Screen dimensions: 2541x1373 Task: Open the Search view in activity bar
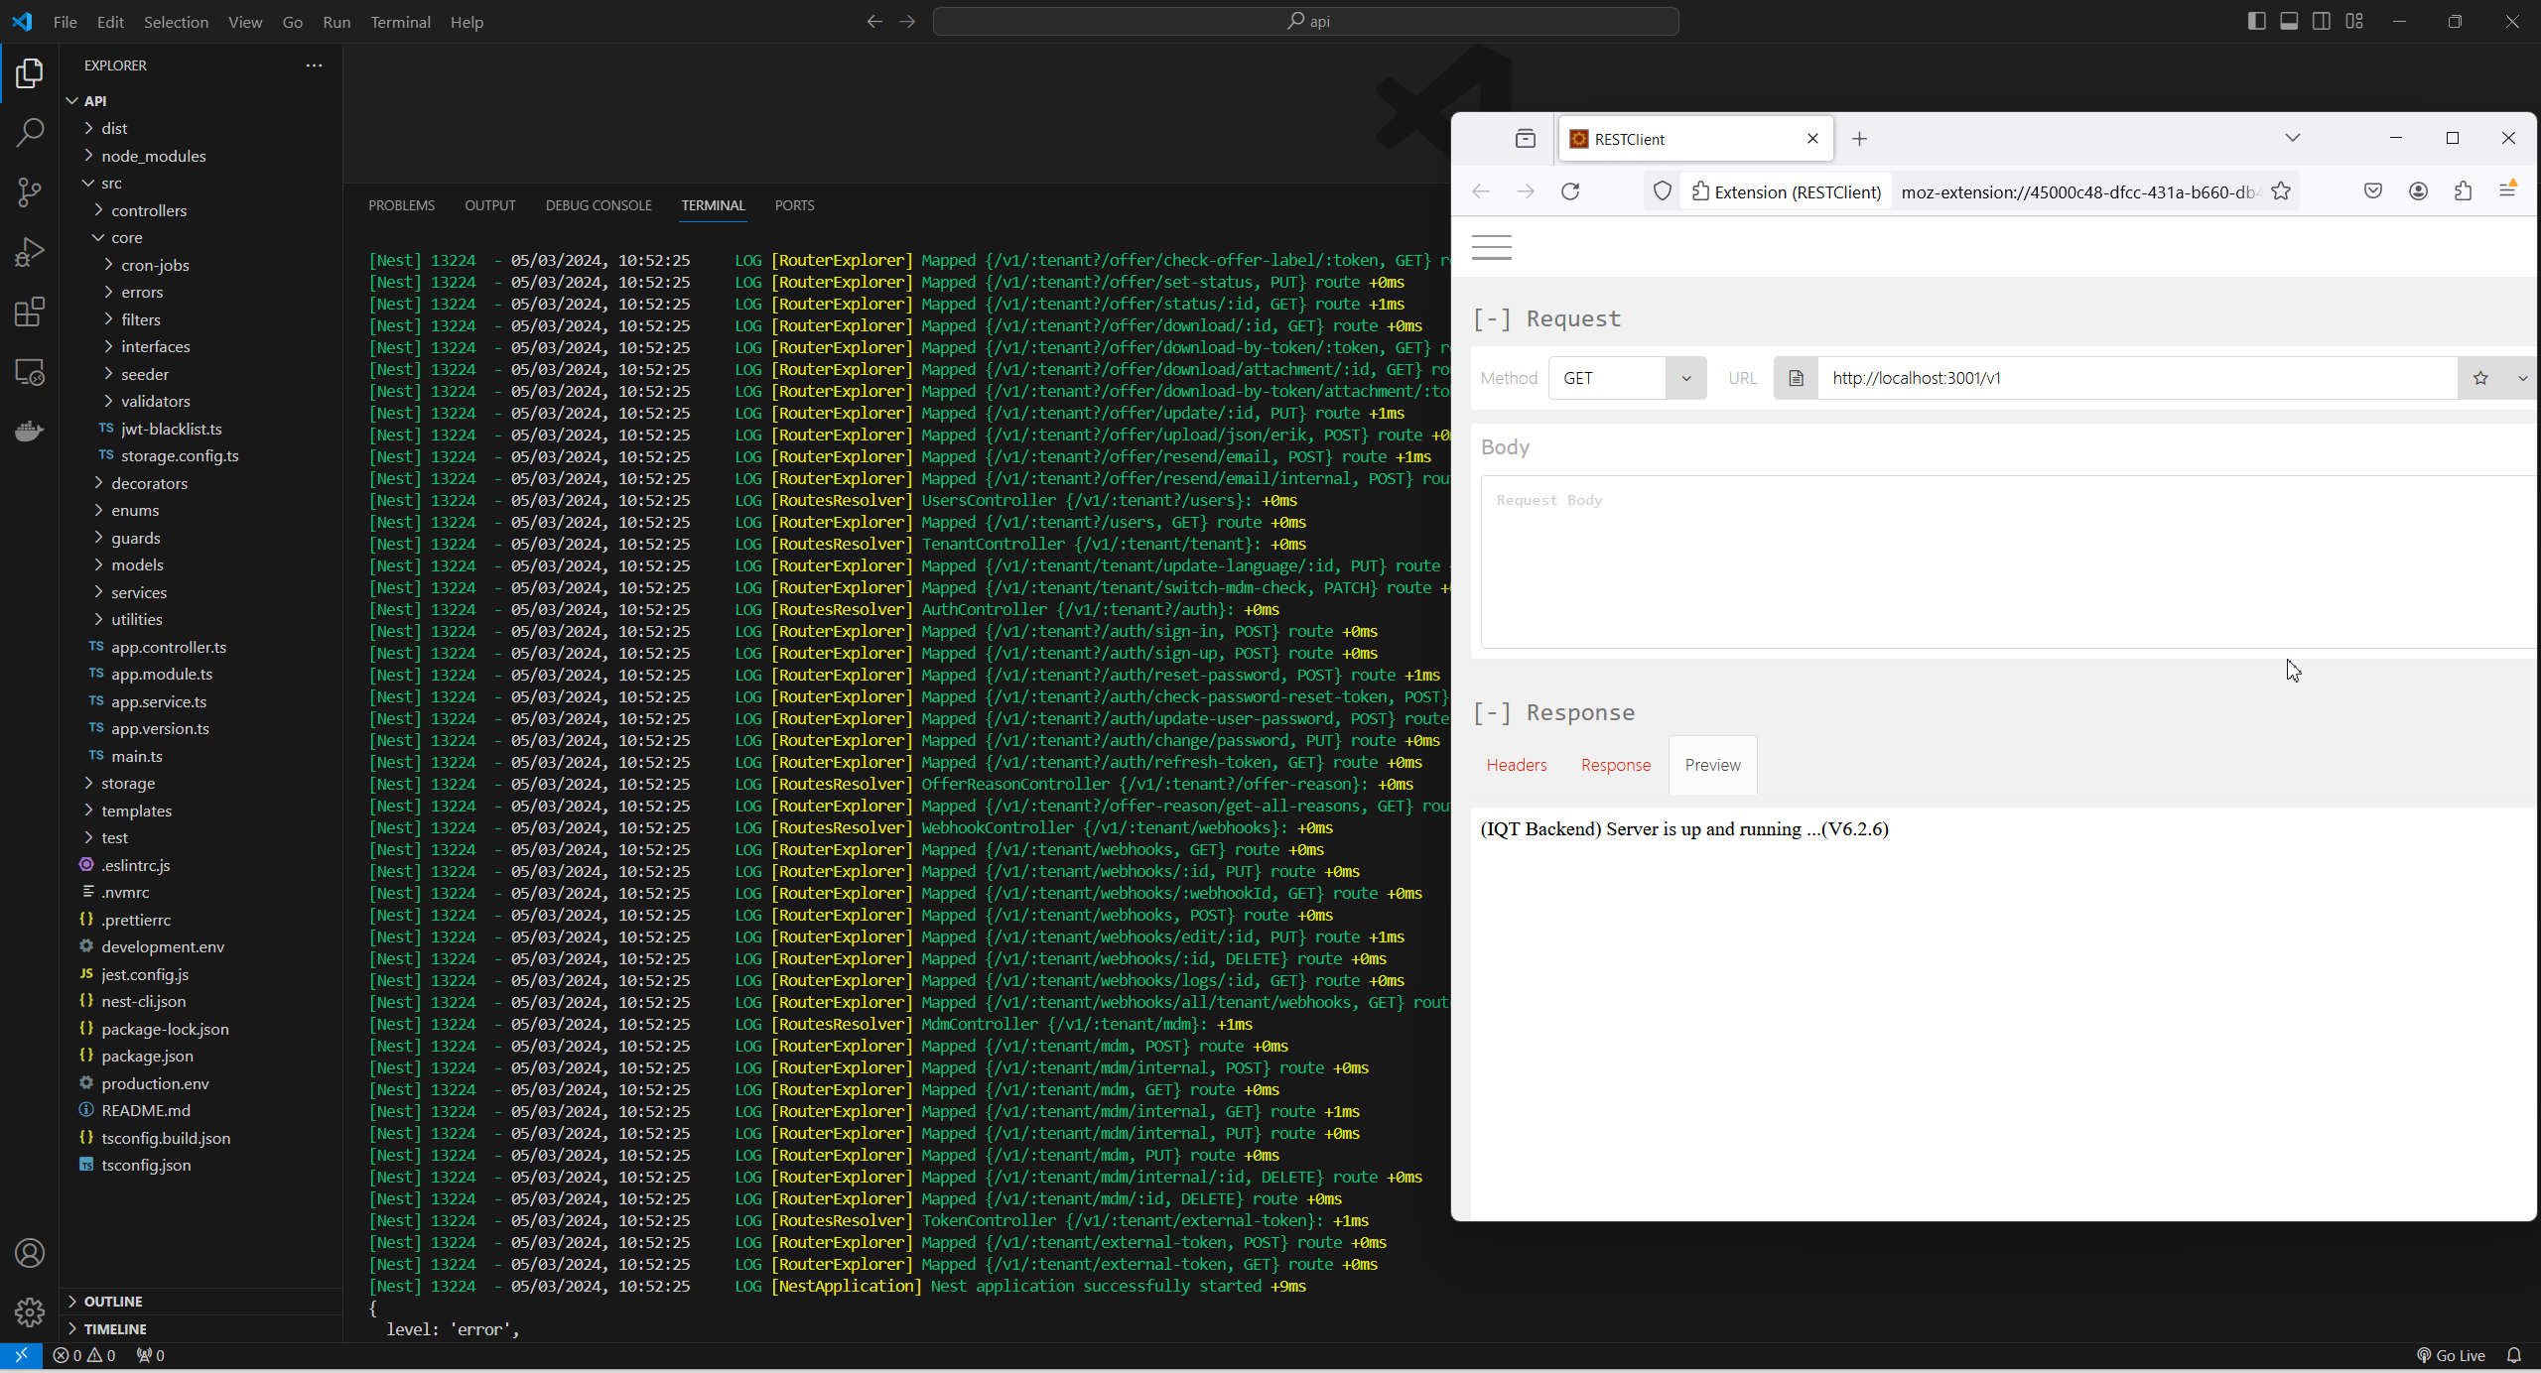click(30, 132)
